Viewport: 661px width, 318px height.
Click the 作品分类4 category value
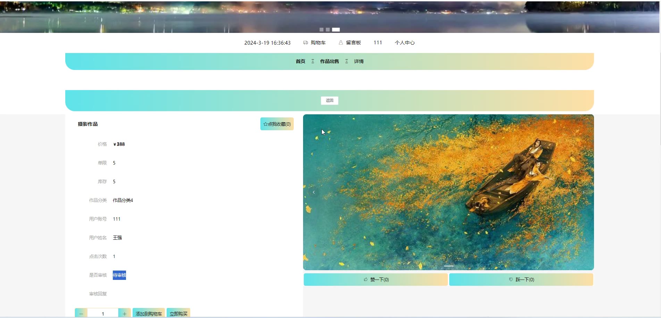123,200
